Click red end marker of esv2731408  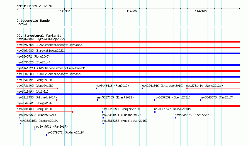(x=72, y=112)
